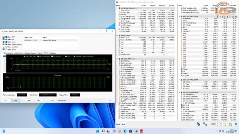Screen dimensions: 239x134
Task: Expand Core Temperatures row in HWiNFO
Action: [x=119, y=67]
